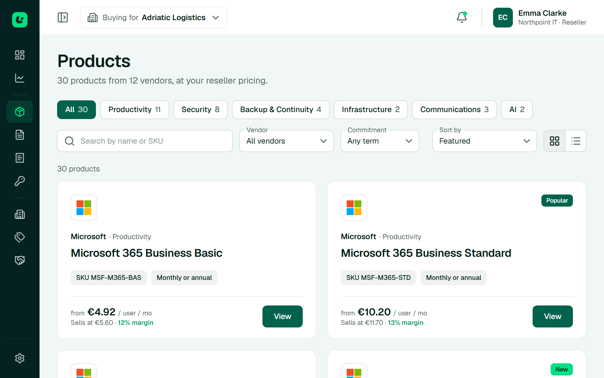
Task: Click the Popular badge on Business Standard
Action: click(x=557, y=201)
